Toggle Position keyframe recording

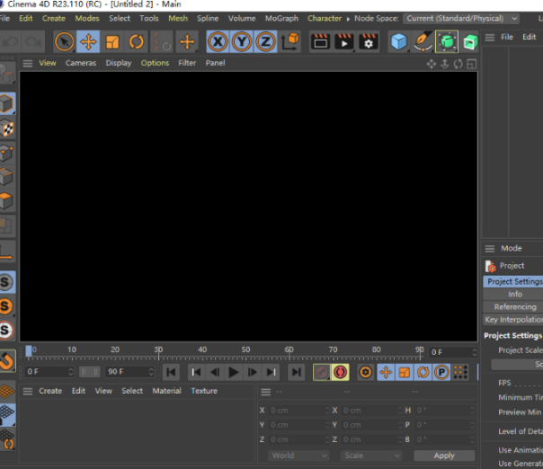386,372
